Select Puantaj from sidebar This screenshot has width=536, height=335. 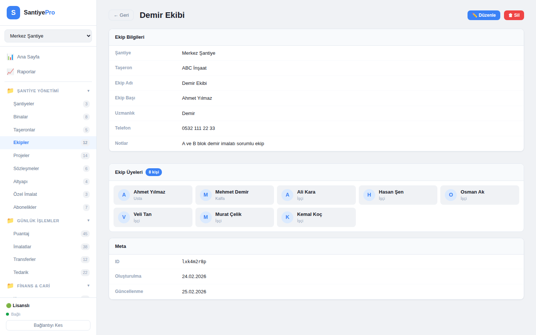(21, 234)
